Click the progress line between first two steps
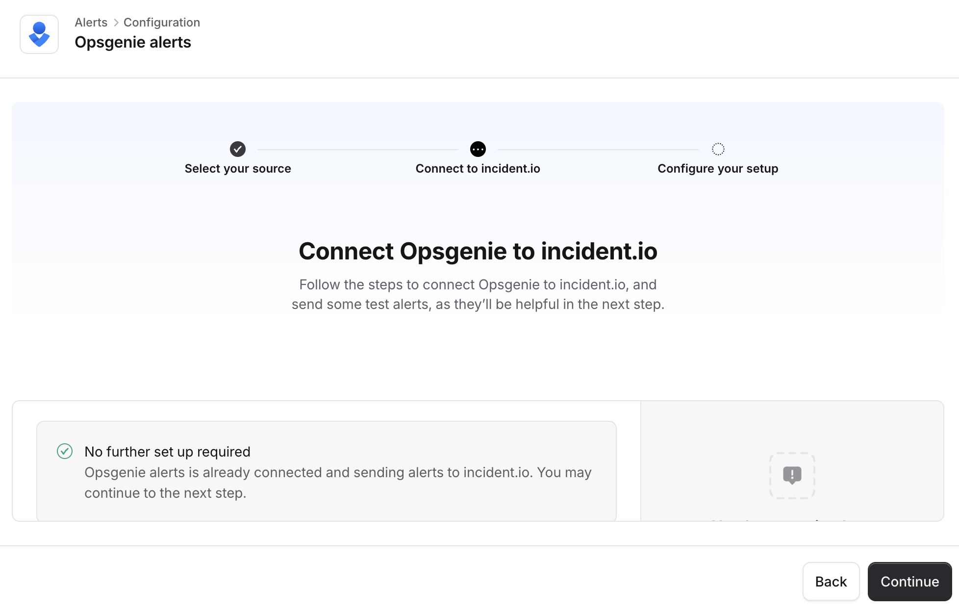 click(x=358, y=149)
